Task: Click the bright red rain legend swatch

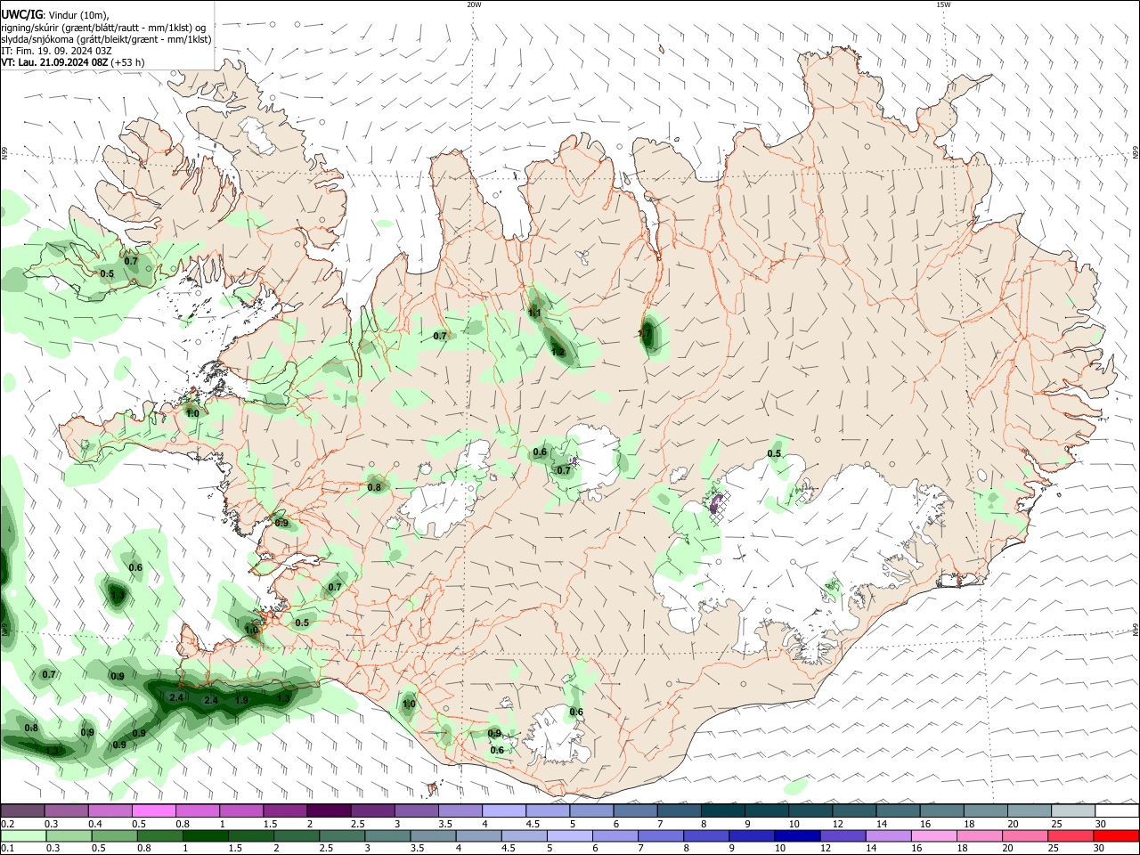Action: point(1117,835)
